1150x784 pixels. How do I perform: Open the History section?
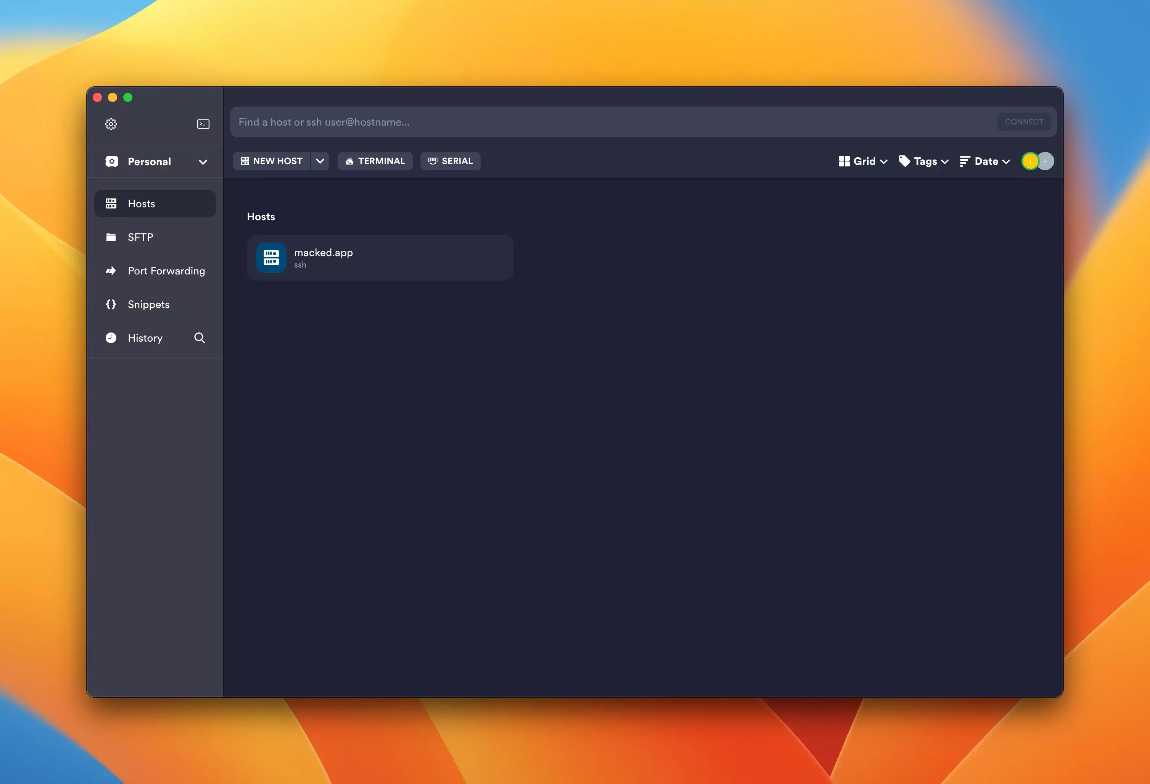point(145,338)
